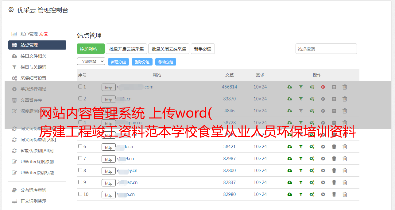Click cloud upload icon for row 2

point(290,99)
